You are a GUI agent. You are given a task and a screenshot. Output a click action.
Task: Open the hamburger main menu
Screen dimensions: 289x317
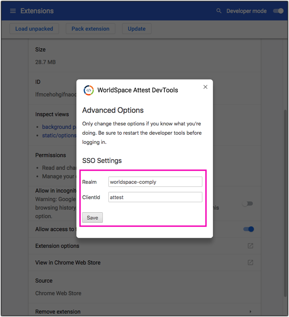(13, 11)
